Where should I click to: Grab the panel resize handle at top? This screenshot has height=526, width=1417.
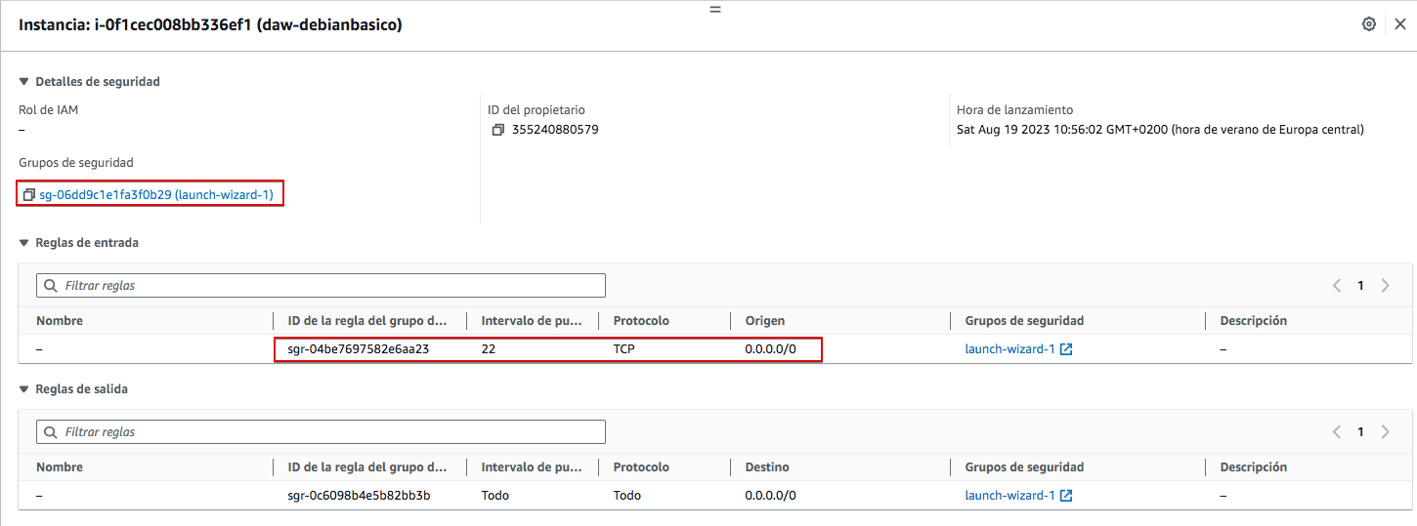[x=714, y=9]
